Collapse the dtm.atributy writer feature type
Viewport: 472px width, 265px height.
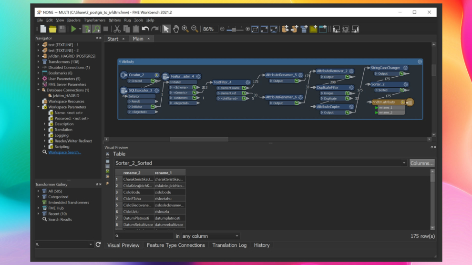coord(374,102)
